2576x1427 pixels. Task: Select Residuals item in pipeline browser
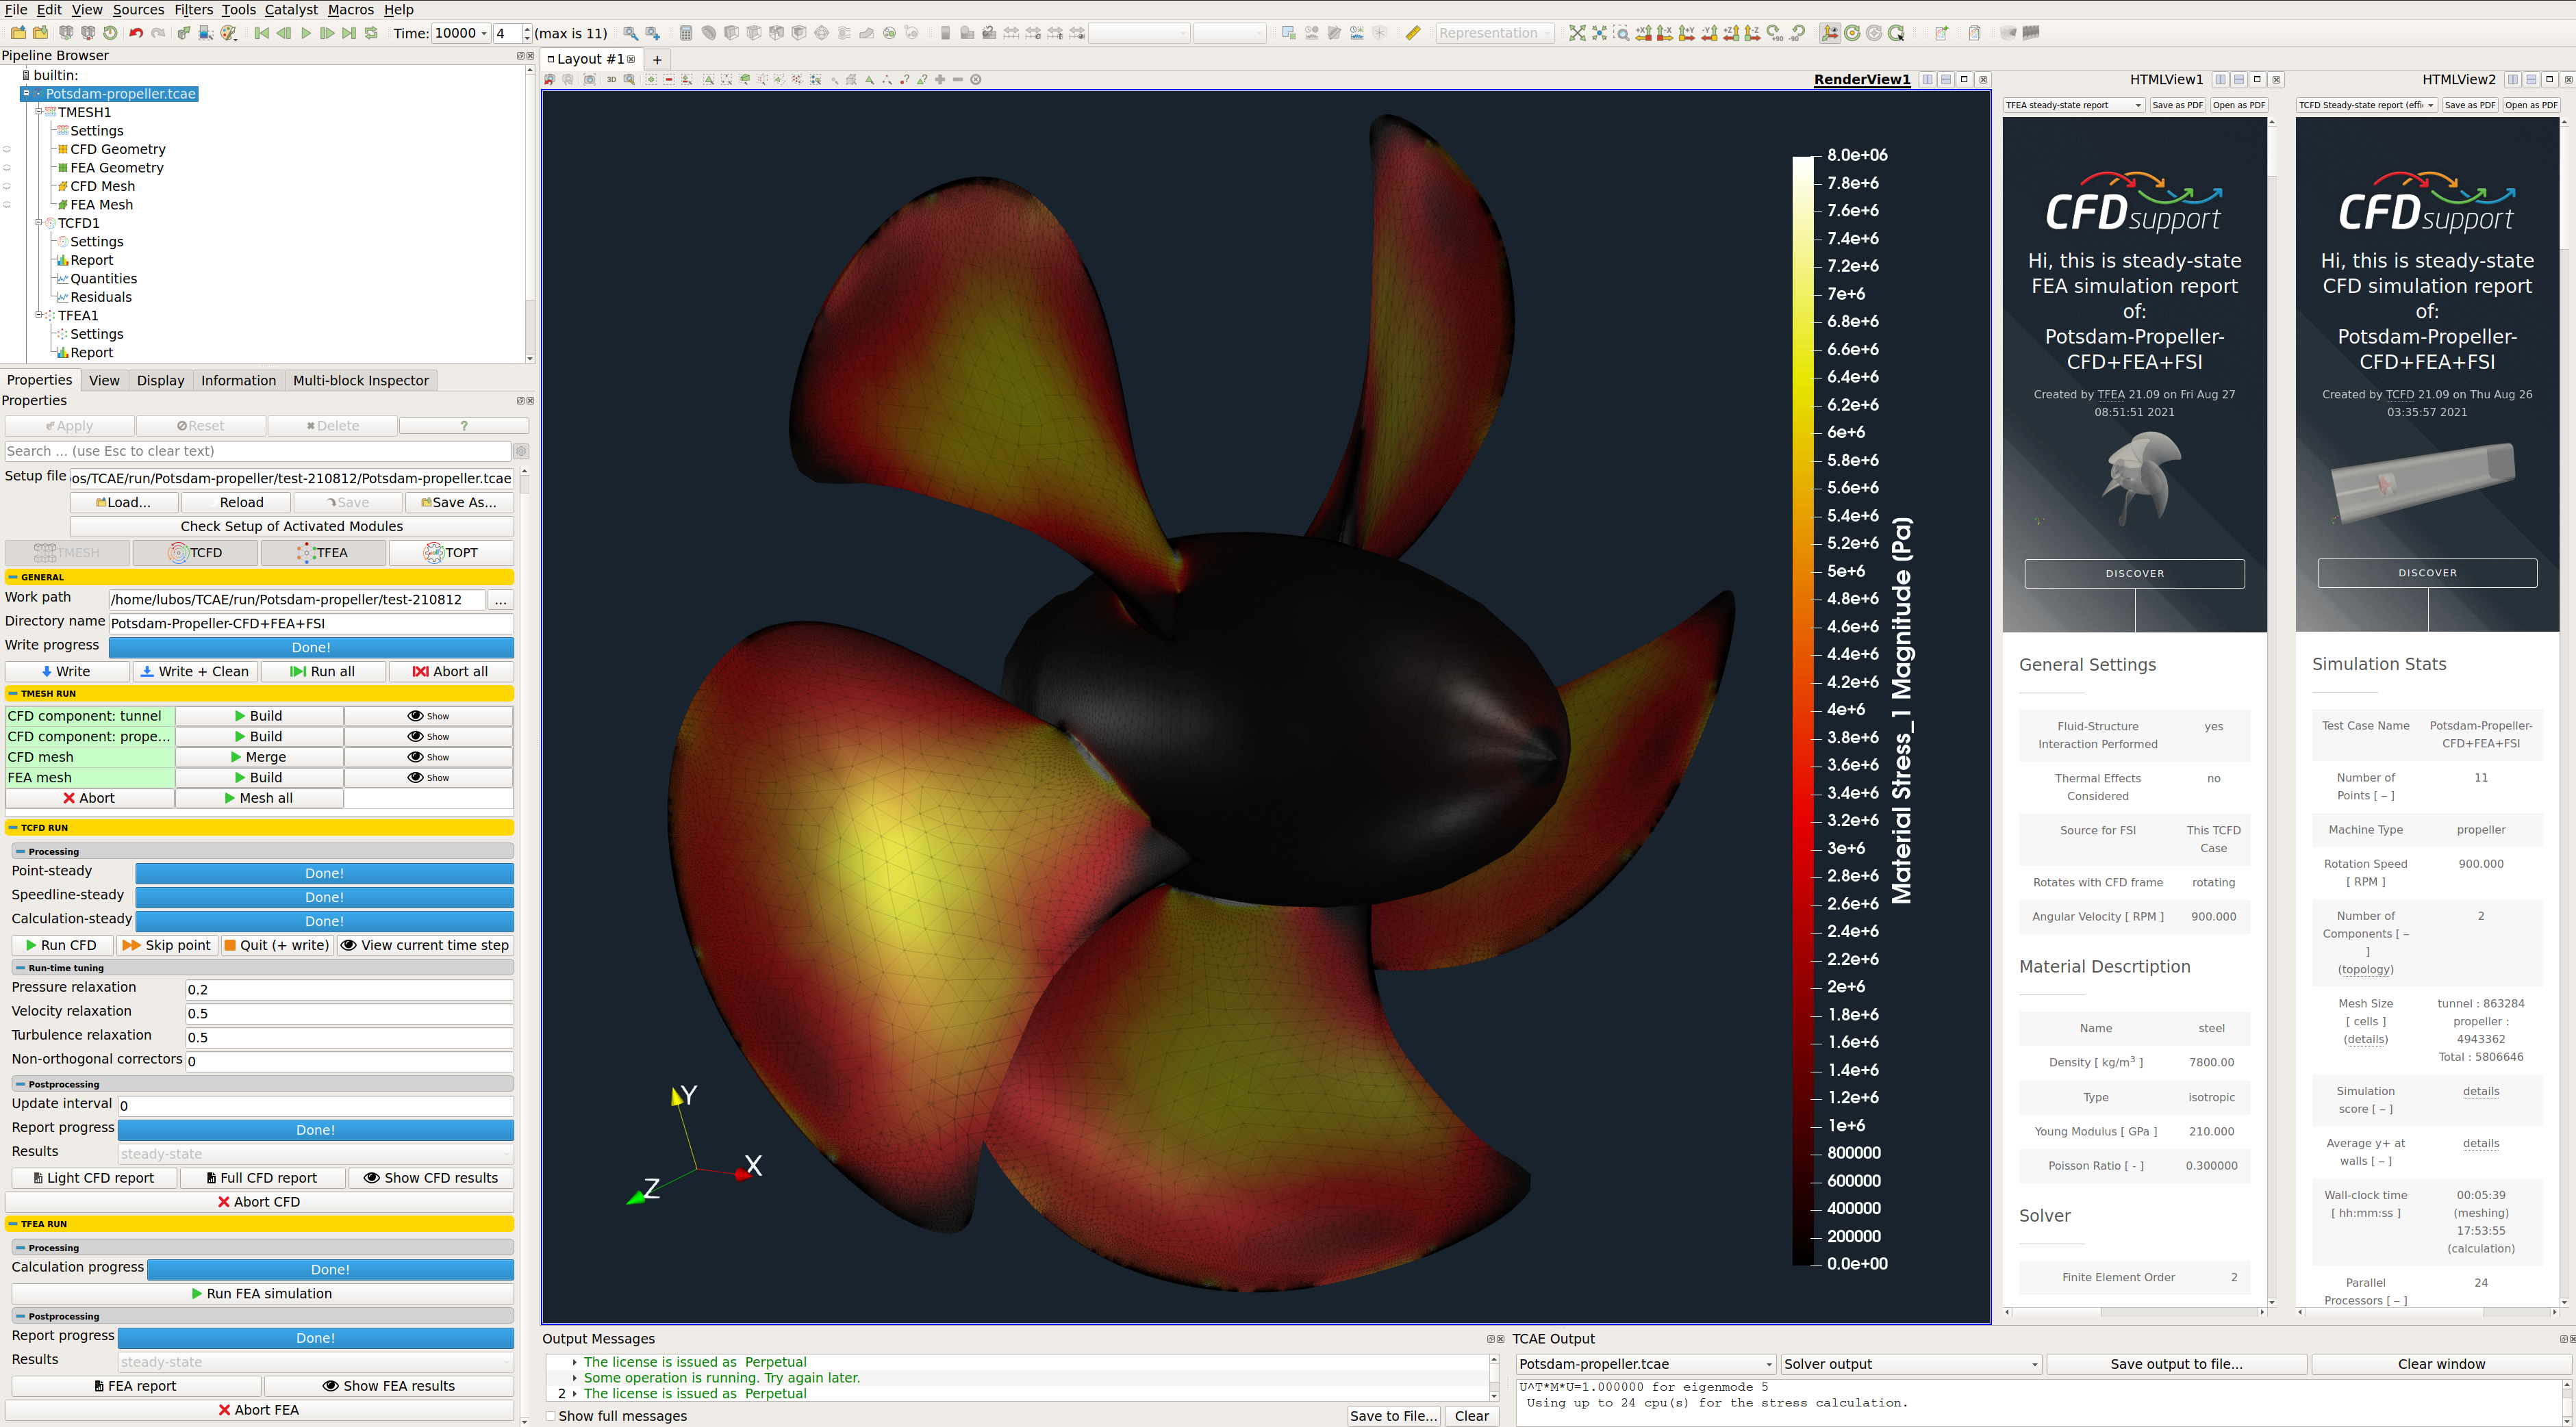[100, 297]
